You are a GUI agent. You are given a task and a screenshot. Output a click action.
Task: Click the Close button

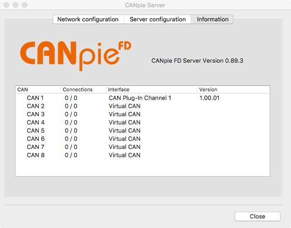coord(257,216)
